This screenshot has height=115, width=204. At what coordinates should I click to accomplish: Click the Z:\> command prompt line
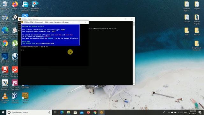pyautogui.click(x=22, y=50)
